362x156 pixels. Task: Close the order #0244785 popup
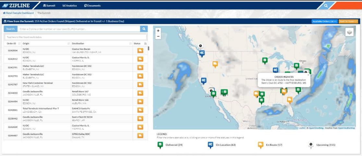tap(308, 75)
